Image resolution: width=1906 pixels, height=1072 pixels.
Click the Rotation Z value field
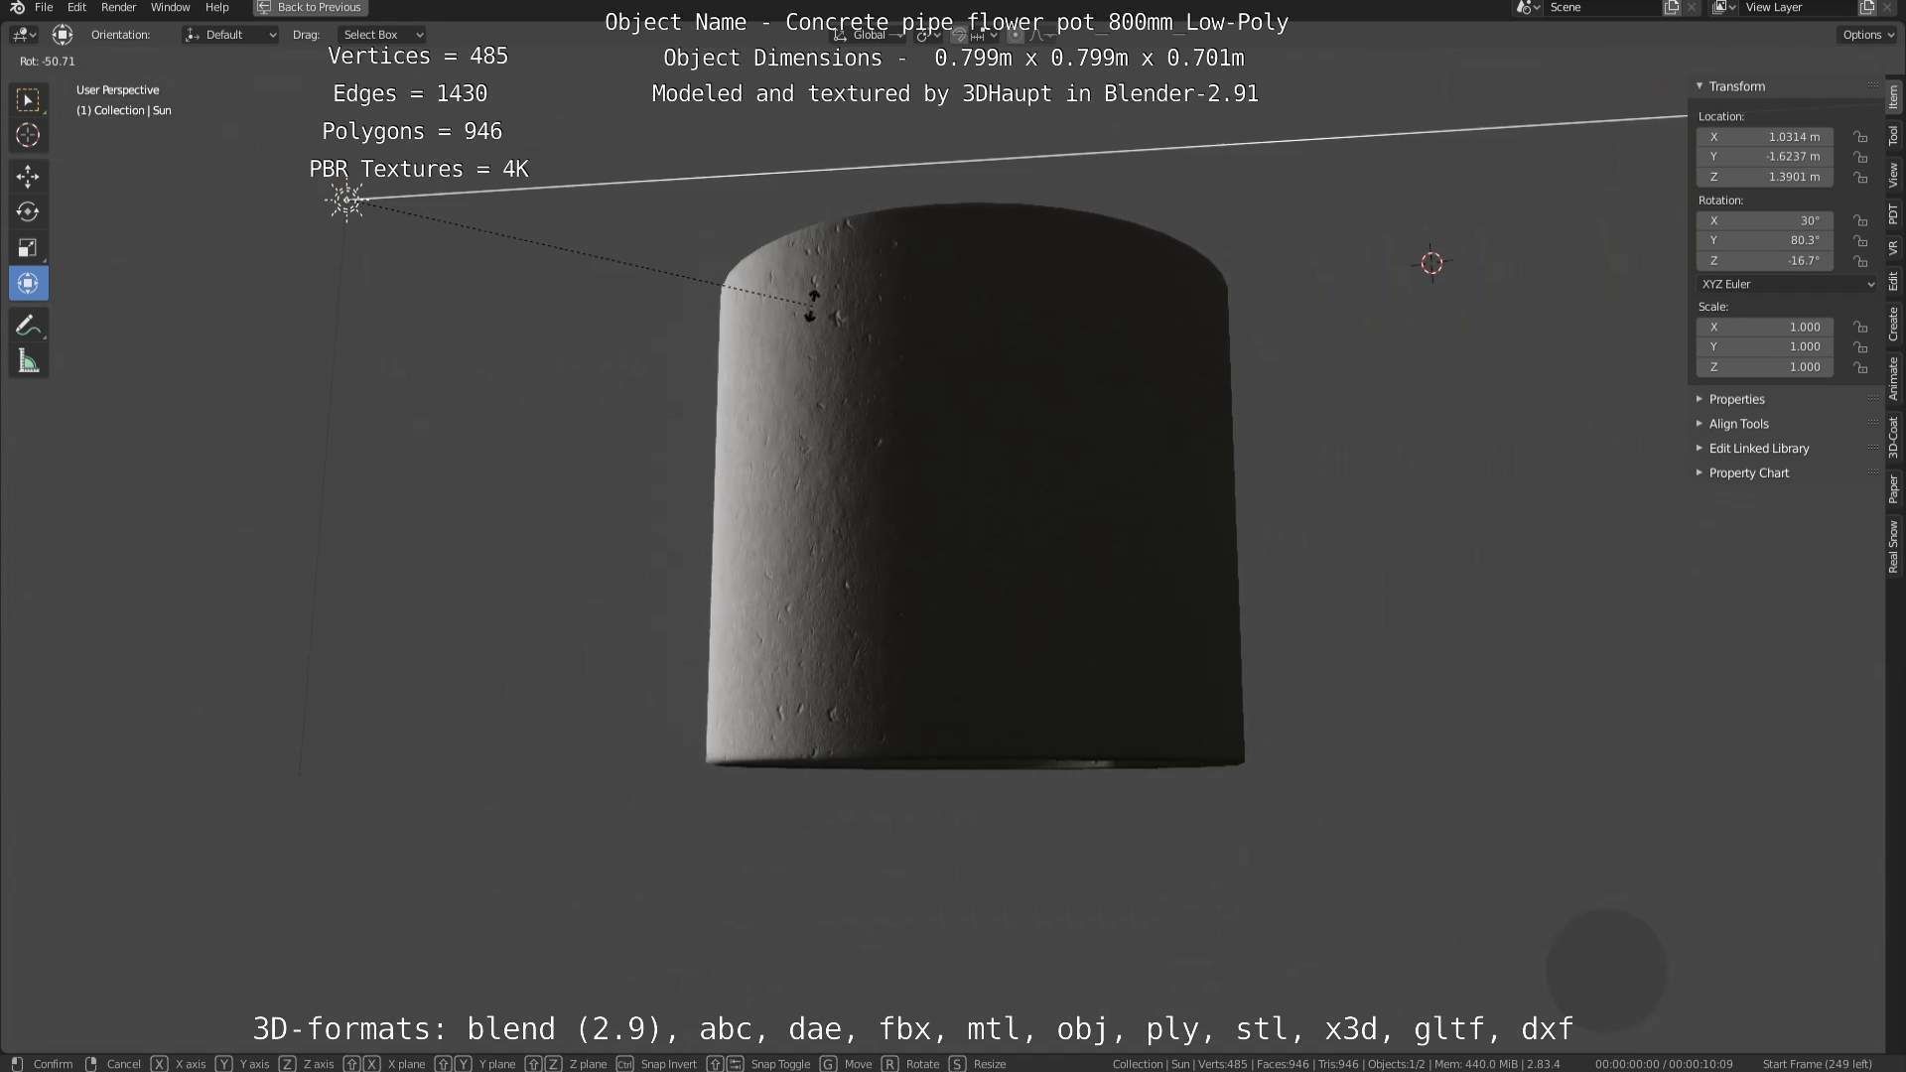[x=1764, y=260]
